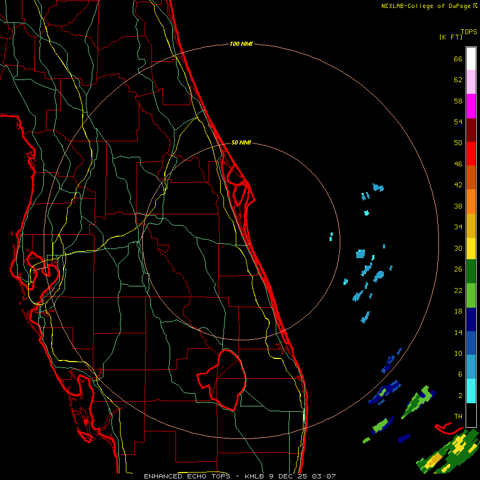This screenshot has height=480, width=480.
Task: Click the bright orange swatch near 38
Action: 471,202
